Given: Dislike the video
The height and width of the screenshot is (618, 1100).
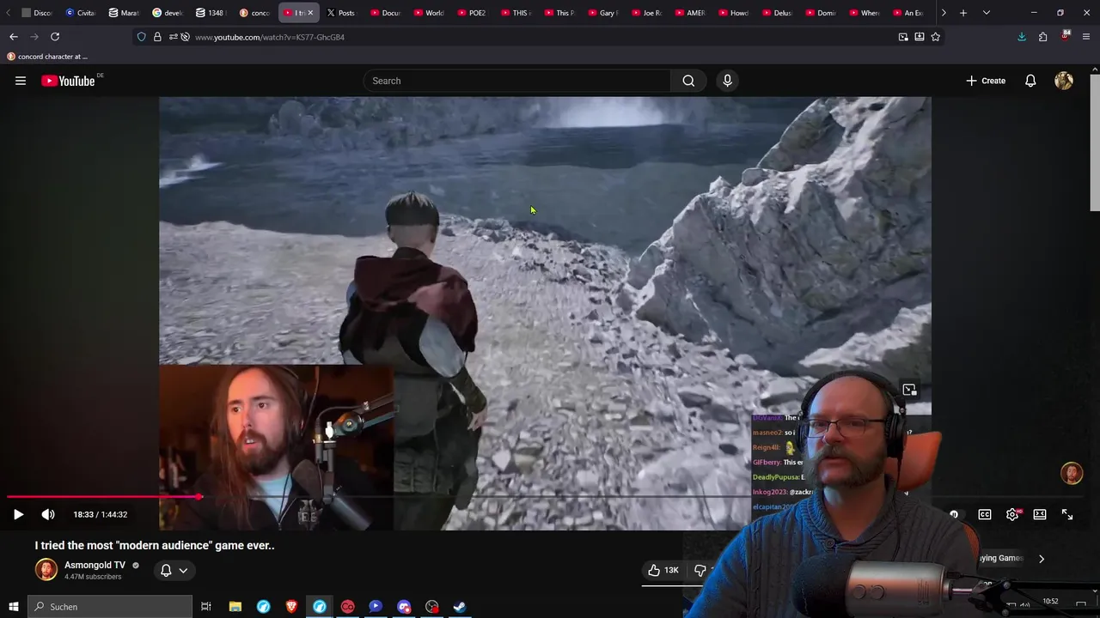Looking at the screenshot, I should pyautogui.click(x=700, y=570).
